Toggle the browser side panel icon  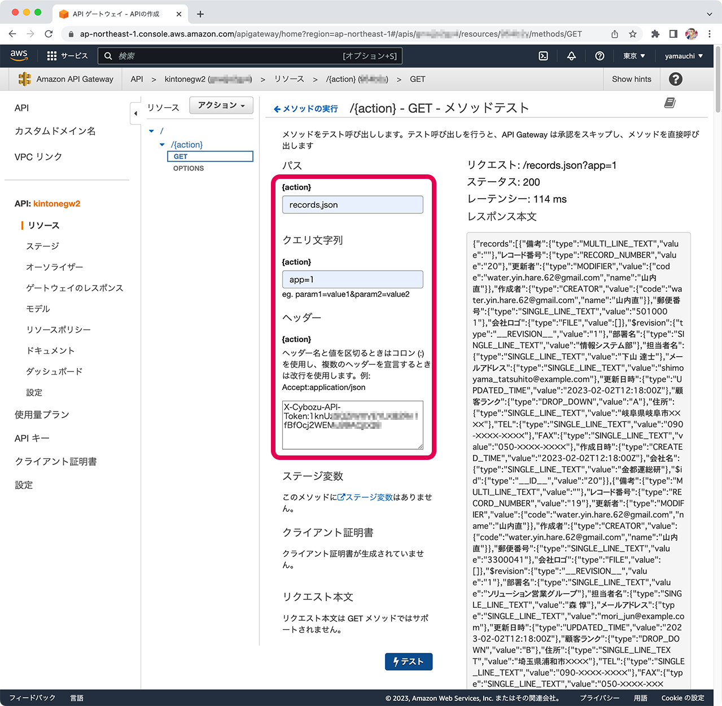coord(673,34)
